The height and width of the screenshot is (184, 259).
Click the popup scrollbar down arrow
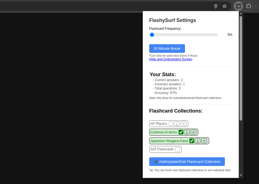[x=241, y=175]
